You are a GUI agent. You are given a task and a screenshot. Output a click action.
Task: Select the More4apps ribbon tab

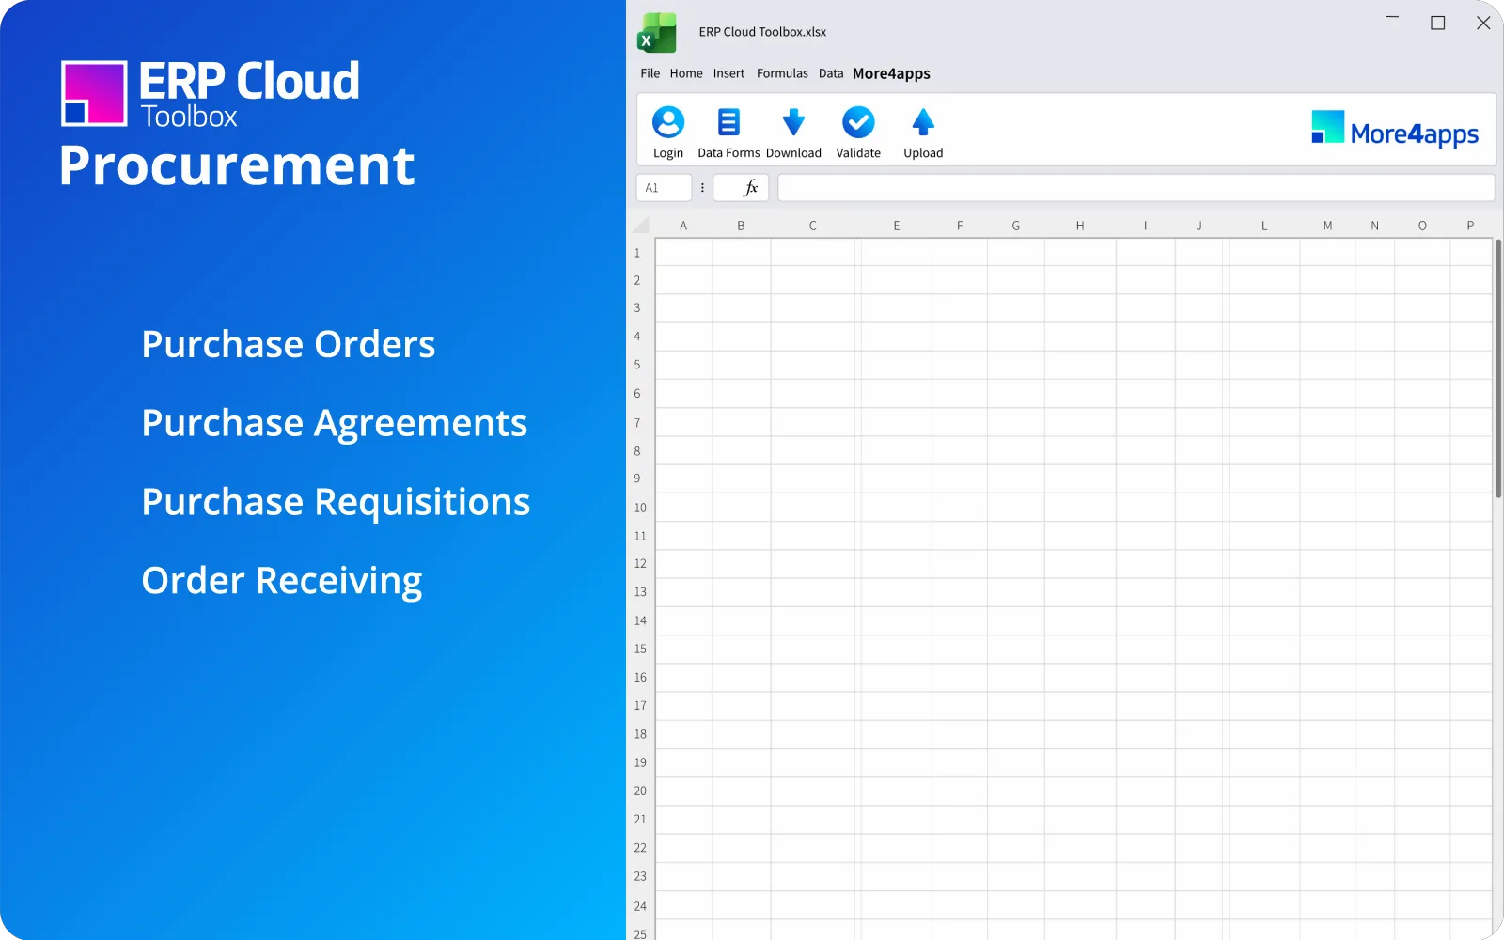click(x=891, y=73)
